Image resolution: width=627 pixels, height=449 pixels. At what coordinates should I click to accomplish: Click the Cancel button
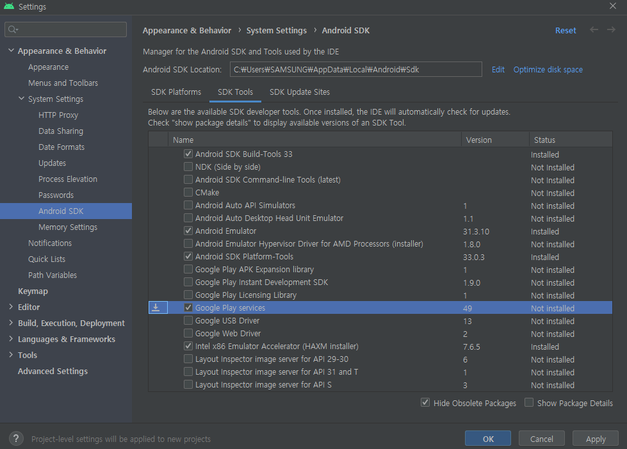(541, 439)
